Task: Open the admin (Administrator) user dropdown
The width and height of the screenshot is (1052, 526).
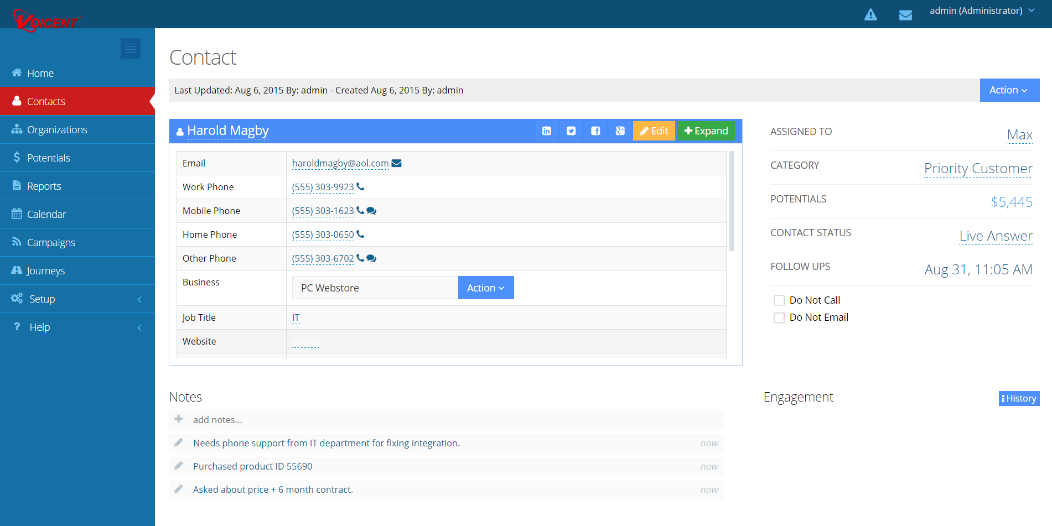Action: 981,11
